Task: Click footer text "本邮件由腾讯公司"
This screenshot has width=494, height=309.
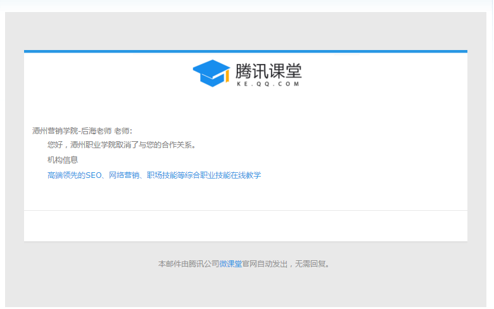Action: (x=188, y=263)
